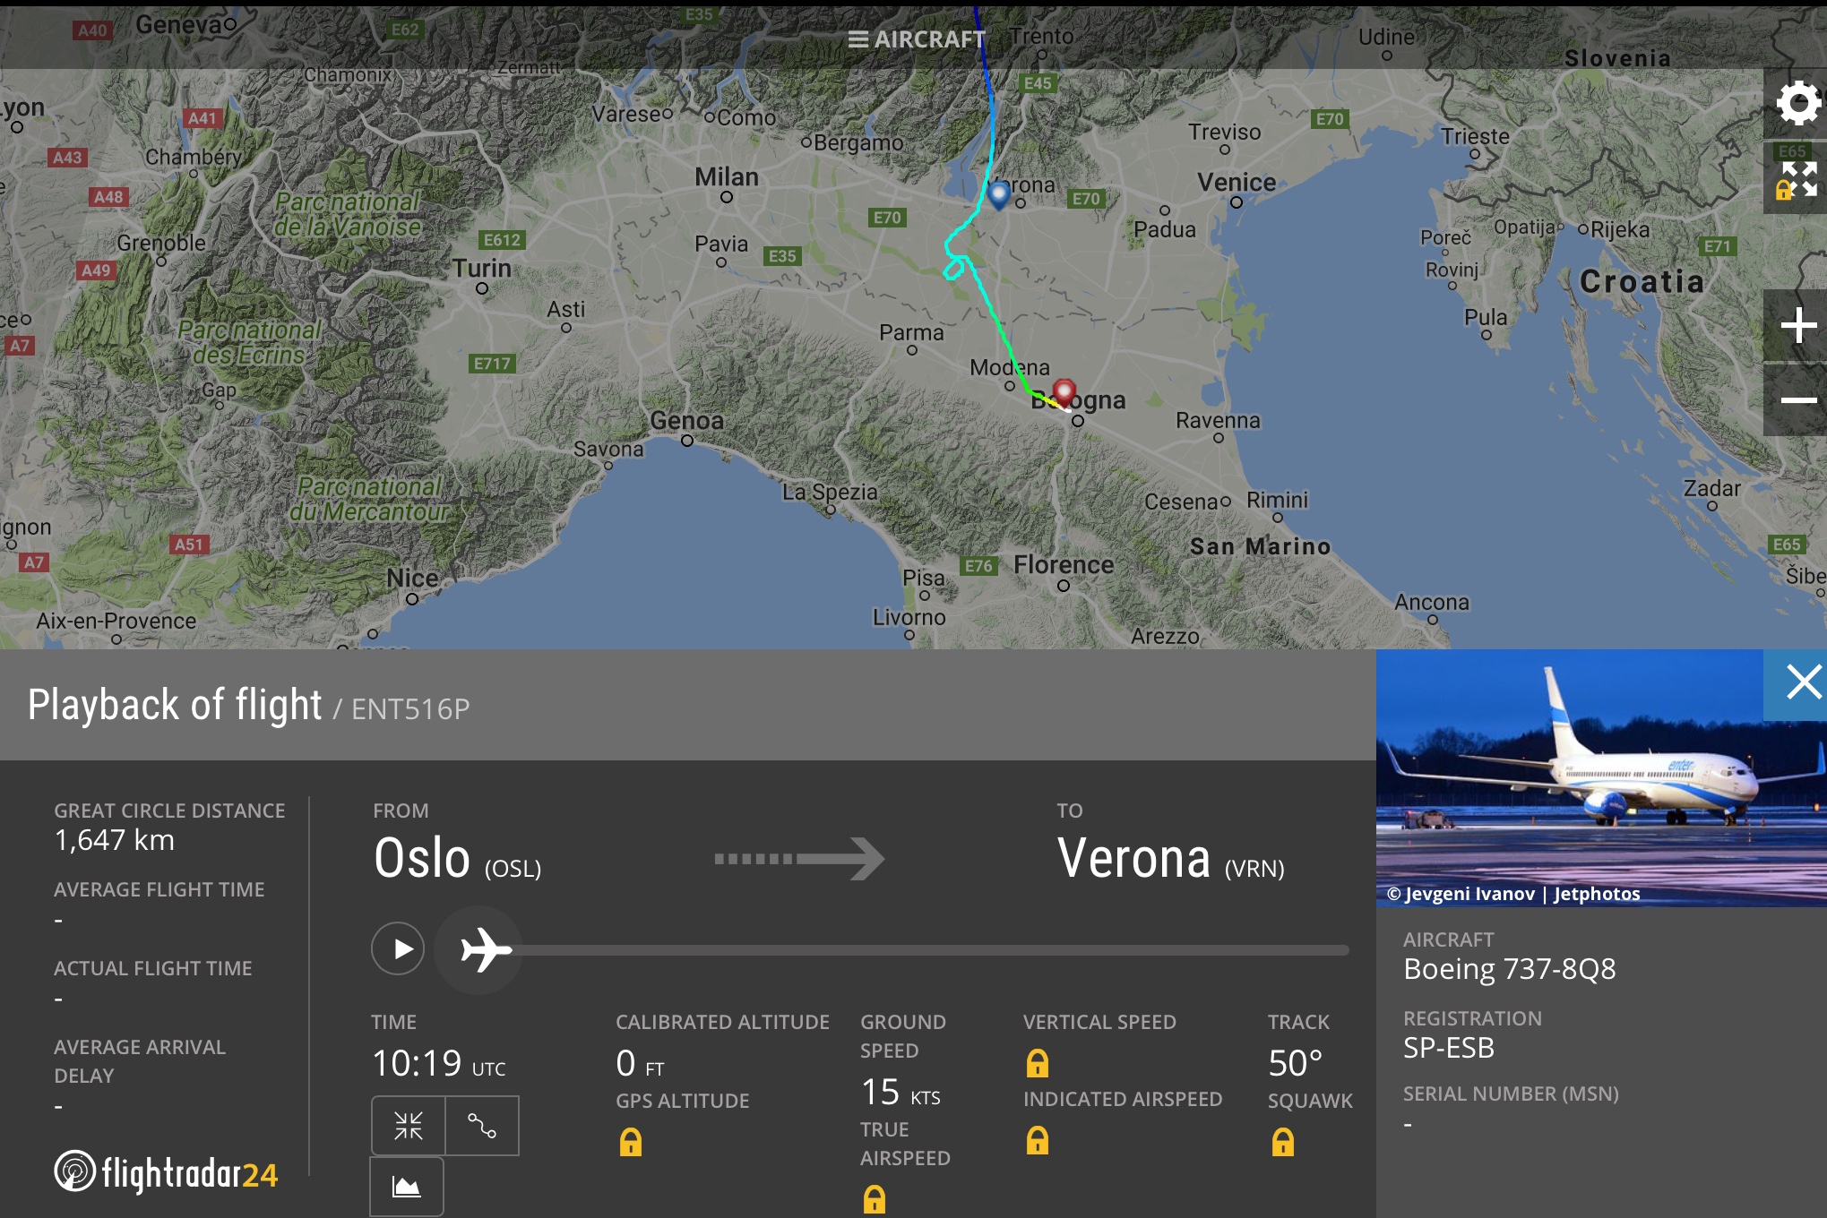Open the settings gear on map

pyautogui.click(x=1797, y=103)
